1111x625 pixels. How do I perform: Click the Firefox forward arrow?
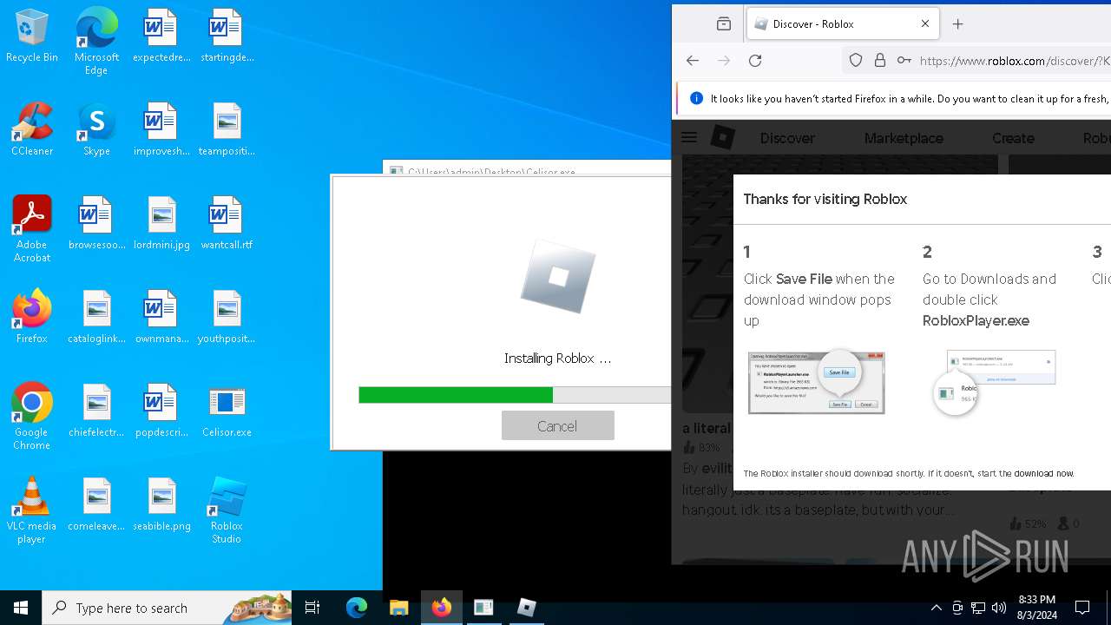(724, 60)
